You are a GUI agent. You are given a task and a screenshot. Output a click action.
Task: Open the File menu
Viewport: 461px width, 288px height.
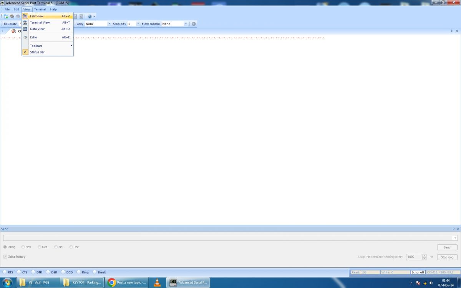7,9
